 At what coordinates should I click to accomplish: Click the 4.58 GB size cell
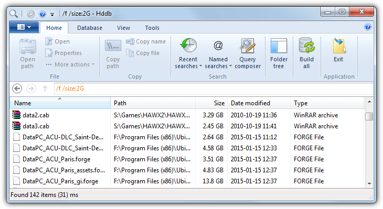click(213, 148)
